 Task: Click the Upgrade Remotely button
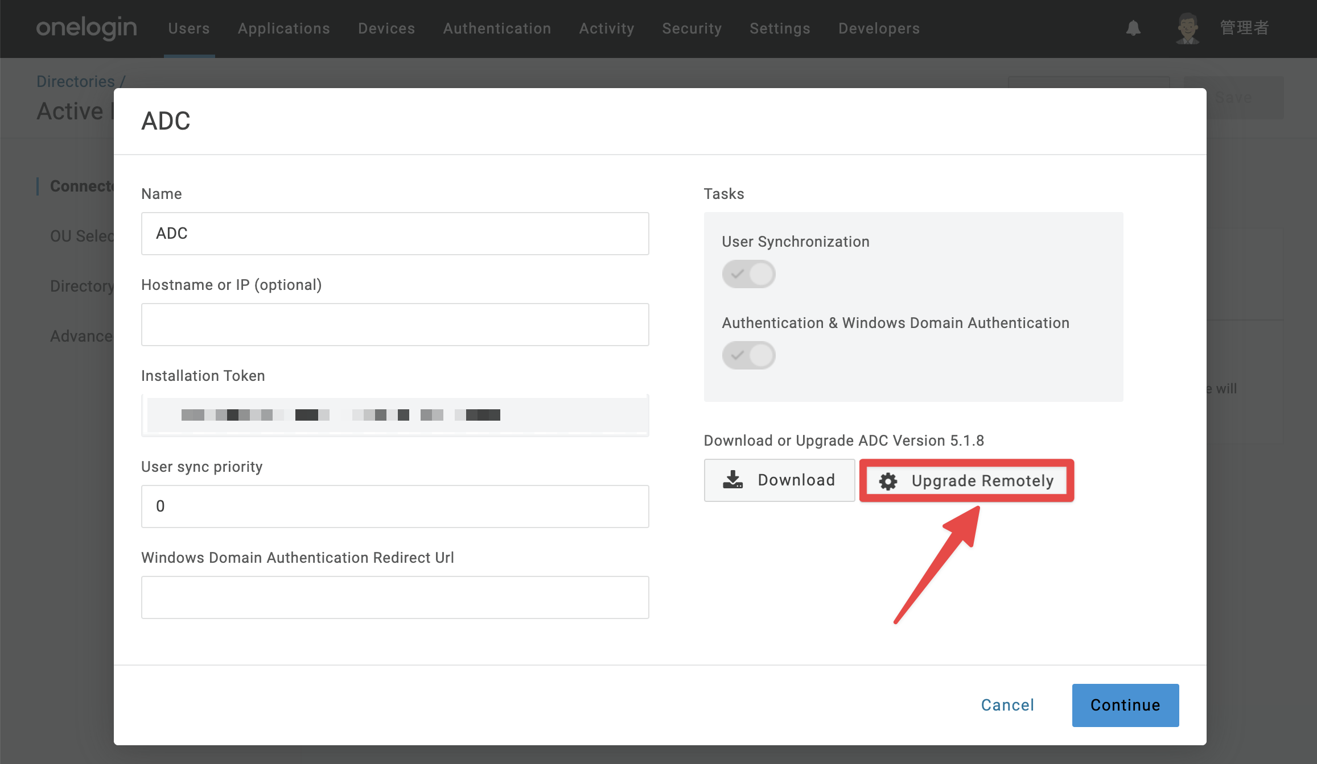(966, 481)
